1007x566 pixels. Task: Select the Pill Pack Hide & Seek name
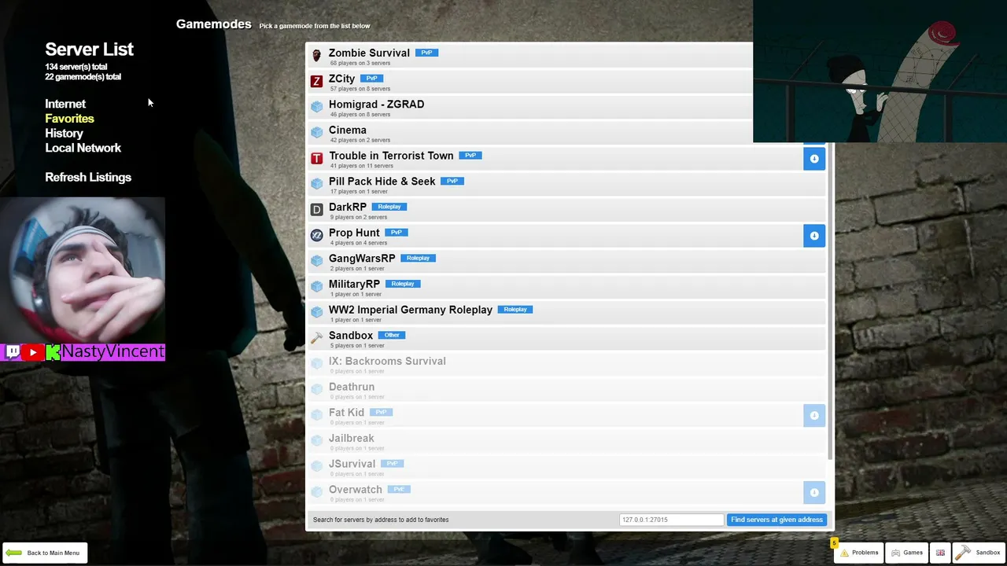382,181
